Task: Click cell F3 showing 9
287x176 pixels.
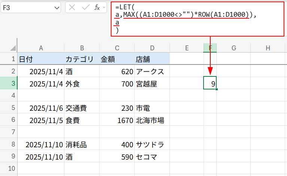Action: pos(210,83)
